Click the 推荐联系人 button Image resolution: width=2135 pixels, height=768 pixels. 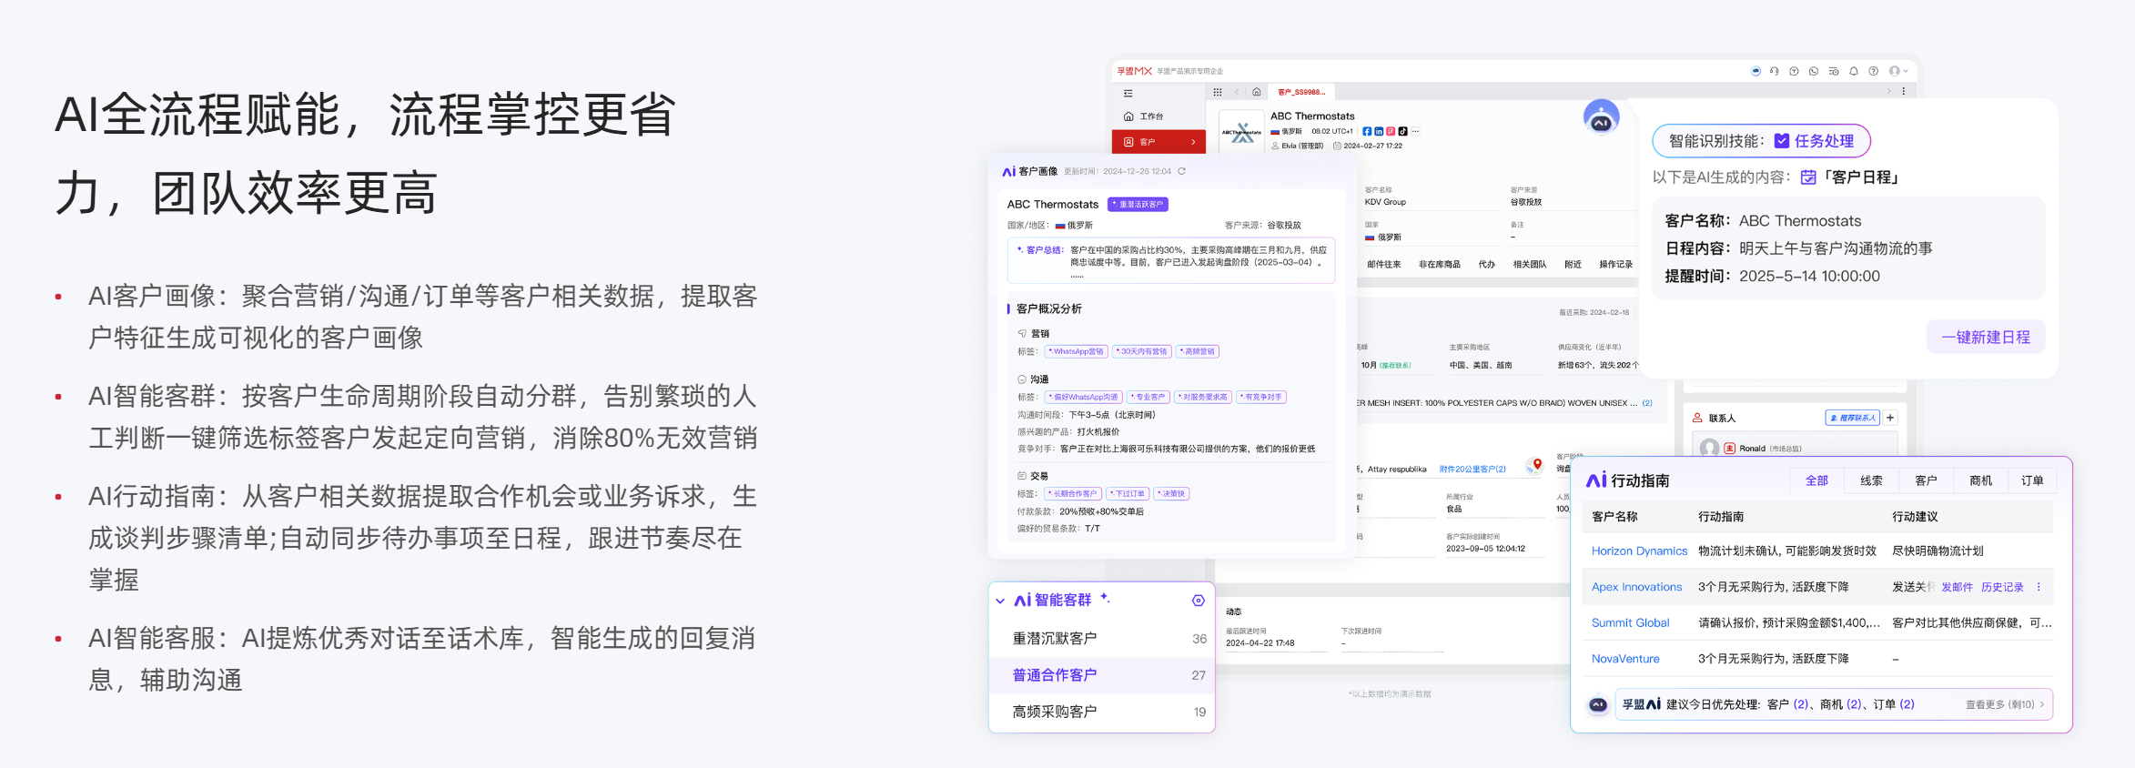[x=1852, y=418]
